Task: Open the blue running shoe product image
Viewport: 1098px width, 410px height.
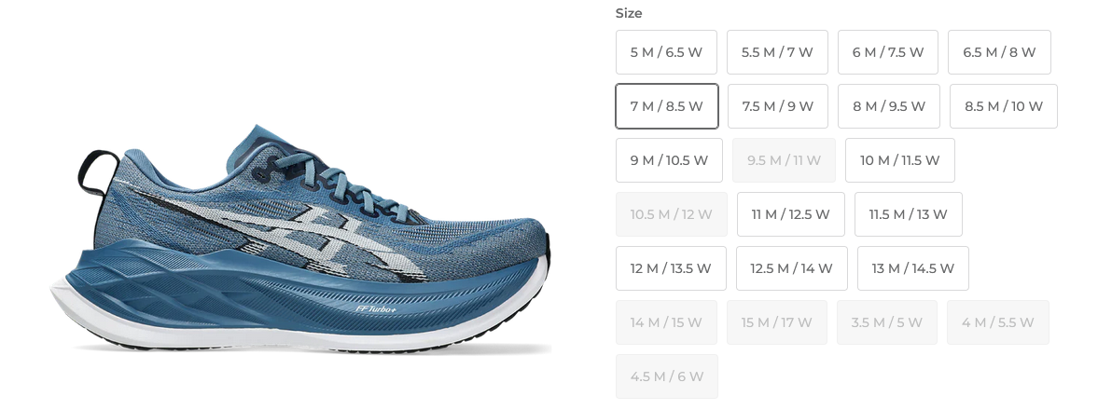Action: tap(313, 238)
